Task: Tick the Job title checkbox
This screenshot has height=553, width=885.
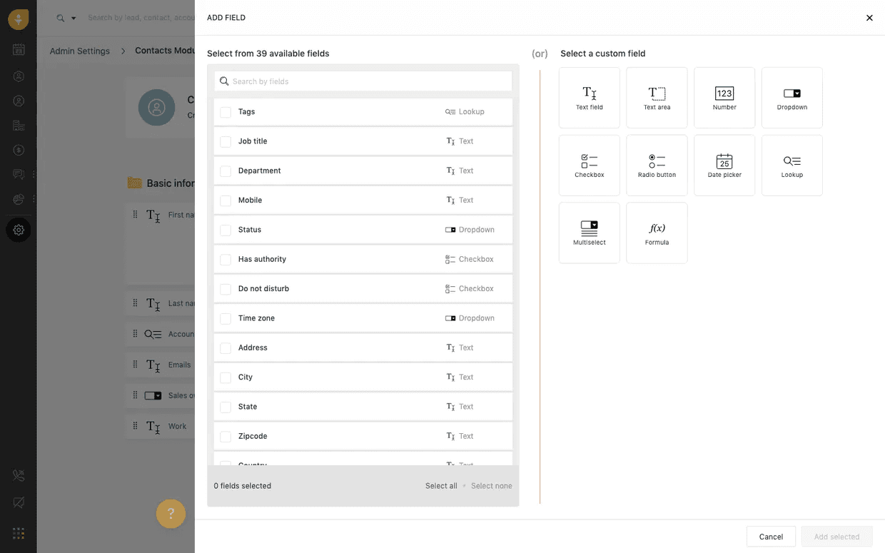Action: [226, 141]
